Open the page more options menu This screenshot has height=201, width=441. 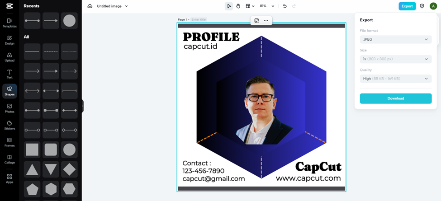(x=266, y=20)
